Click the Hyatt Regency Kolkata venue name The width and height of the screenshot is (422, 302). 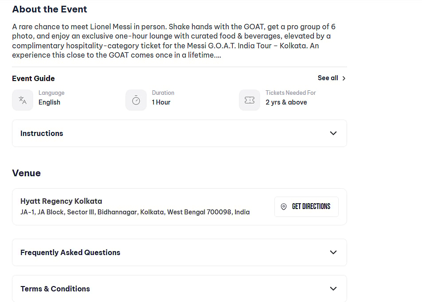(x=61, y=201)
